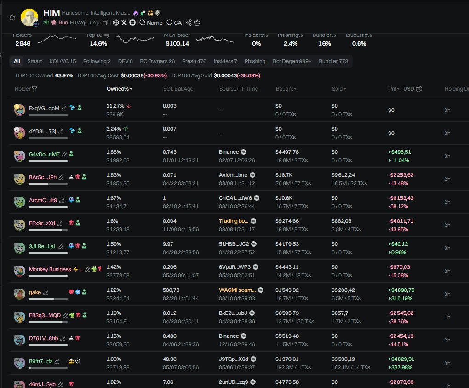Edit the label for FxqVG...dpM
The width and height of the screenshot is (469, 388).
pyautogui.click(x=64, y=108)
